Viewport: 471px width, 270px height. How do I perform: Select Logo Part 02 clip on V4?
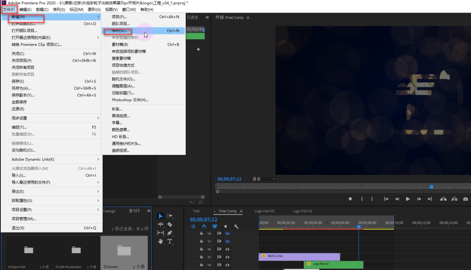coord(333,264)
